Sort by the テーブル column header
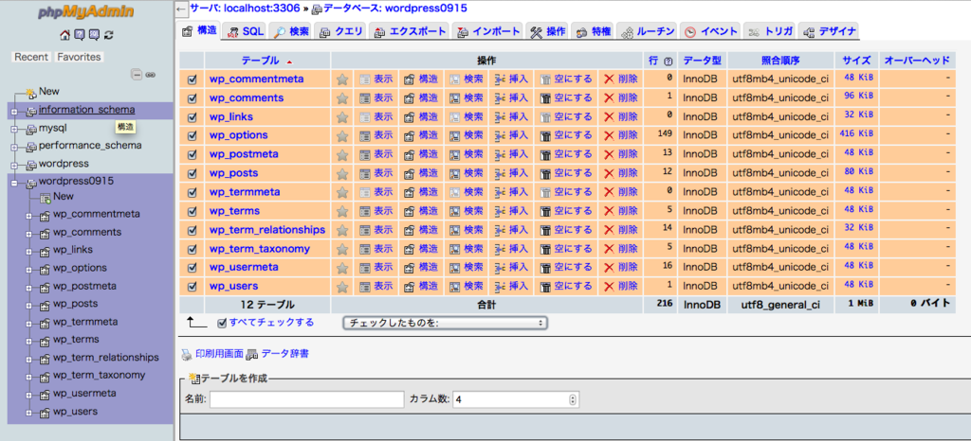Image resolution: width=971 pixels, height=441 pixels. click(260, 61)
